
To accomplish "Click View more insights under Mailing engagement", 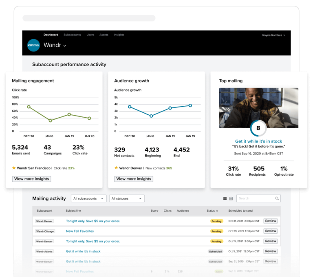I will pos(31,179).
